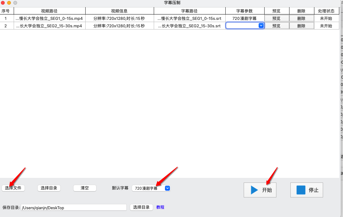
Task: Click the 选择文件 button
Action: 13,188
